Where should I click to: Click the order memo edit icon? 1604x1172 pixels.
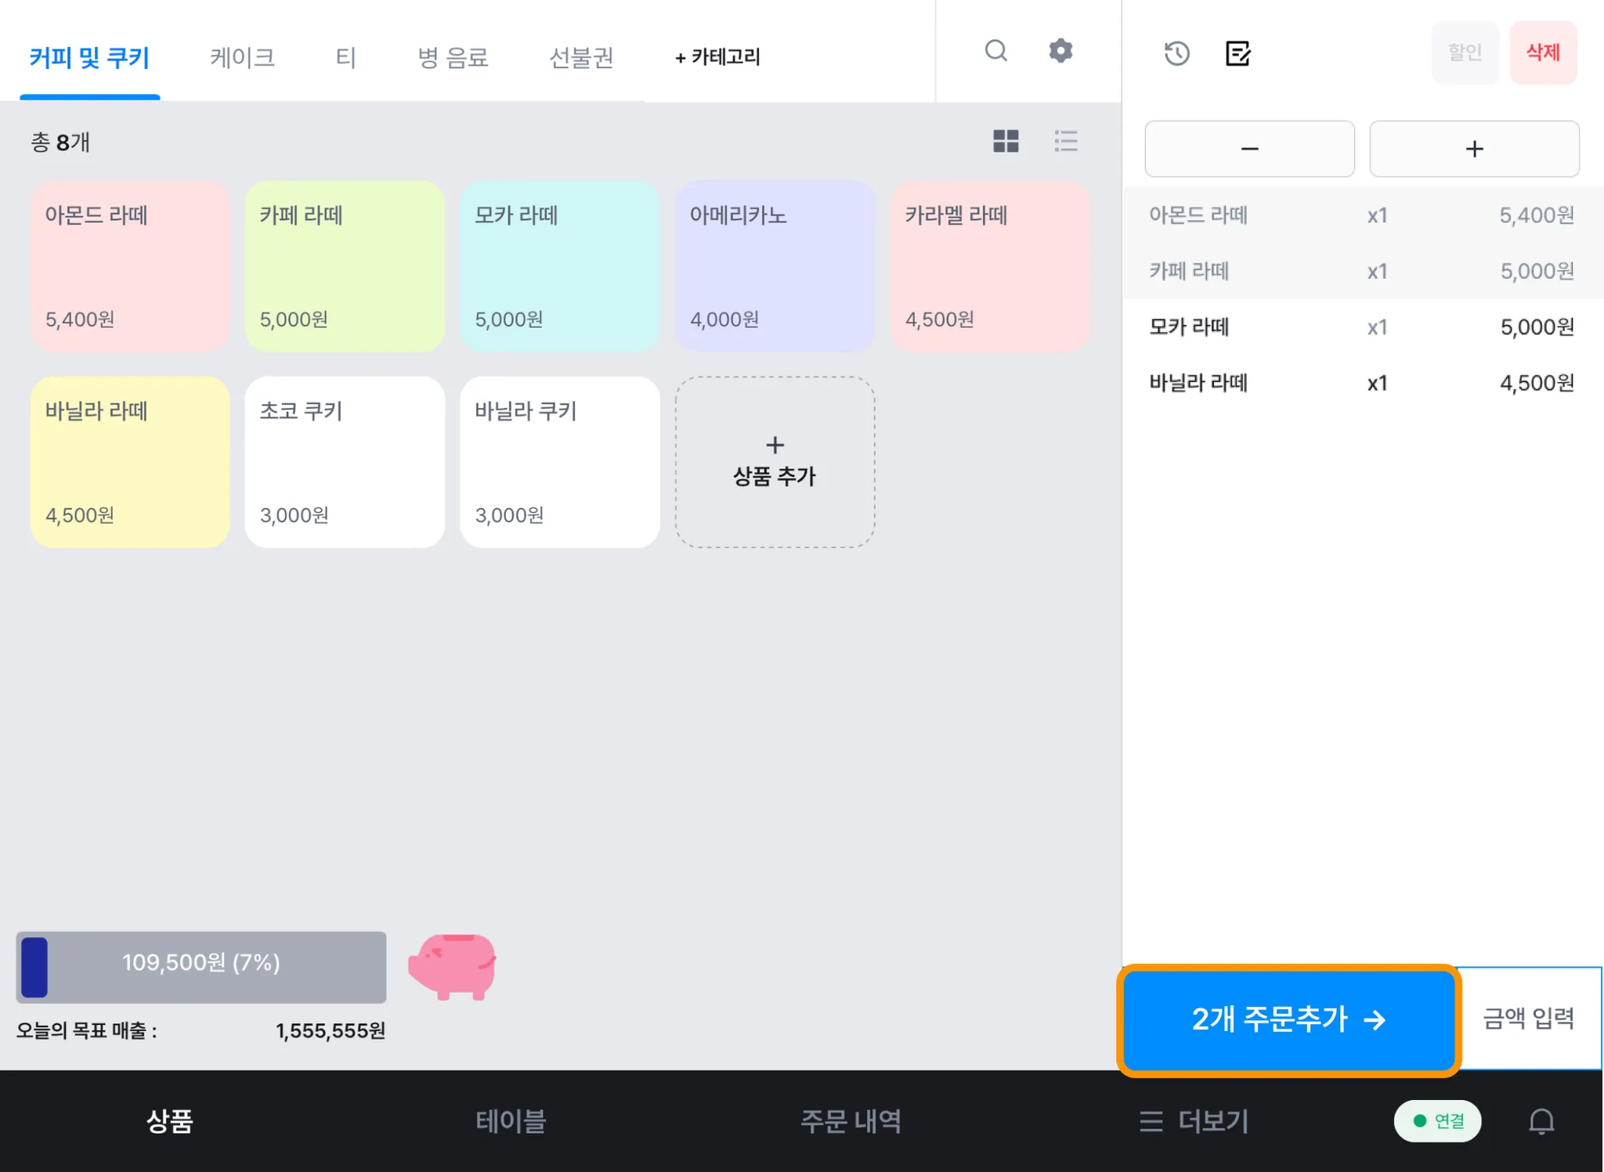1237,53
